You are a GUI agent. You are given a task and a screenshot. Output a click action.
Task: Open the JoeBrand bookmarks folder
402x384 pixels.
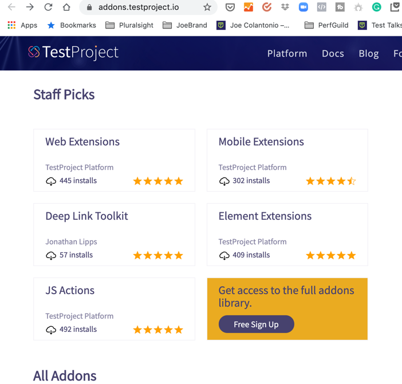[x=185, y=25]
